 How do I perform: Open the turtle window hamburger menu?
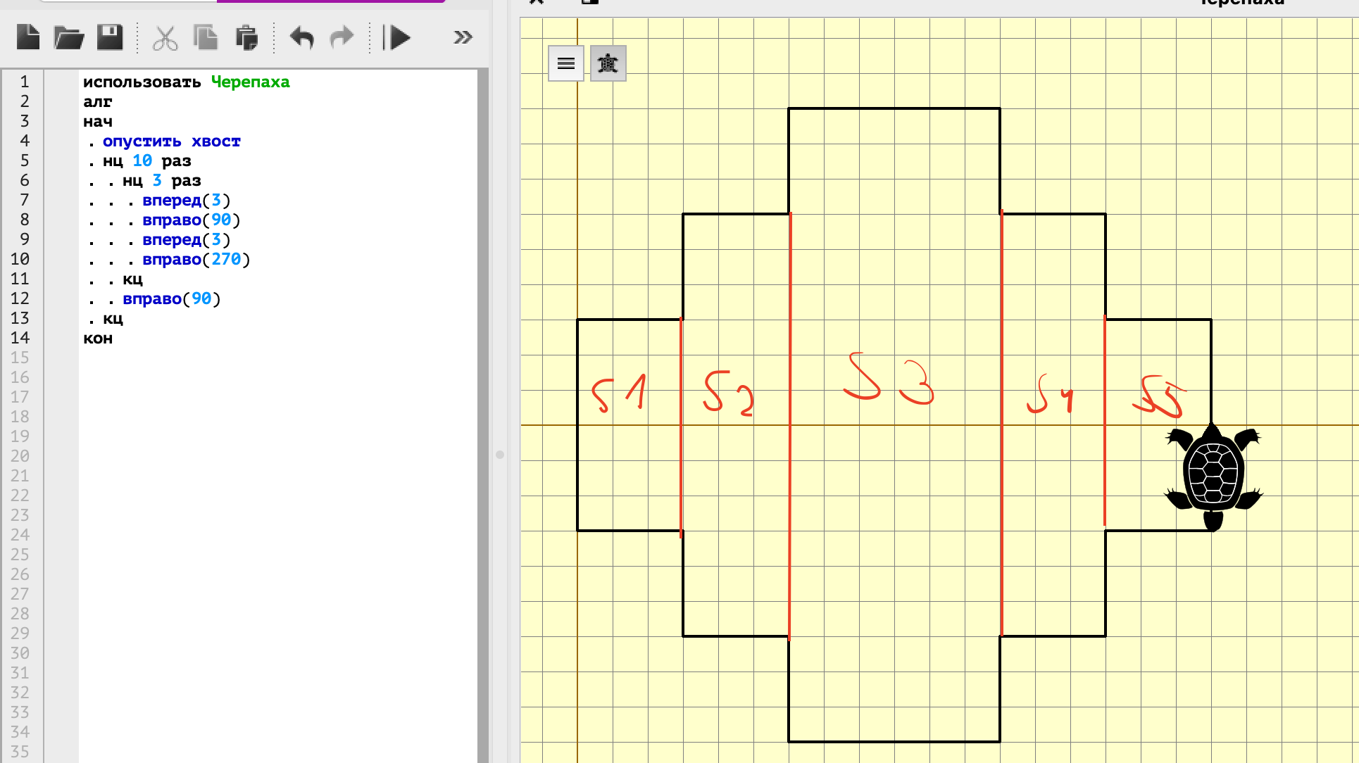(x=566, y=63)
